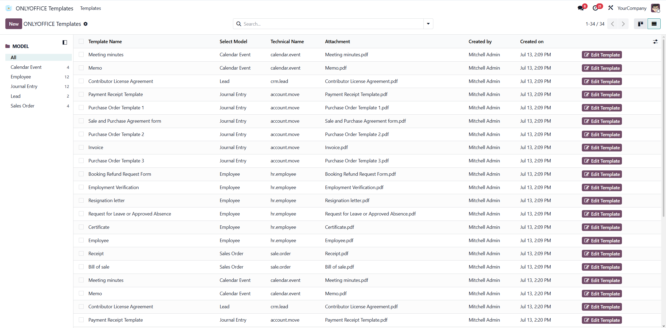Viewport: 666px width, 328px height.
Task: Switch to list view
Action: tap(654, 24)
